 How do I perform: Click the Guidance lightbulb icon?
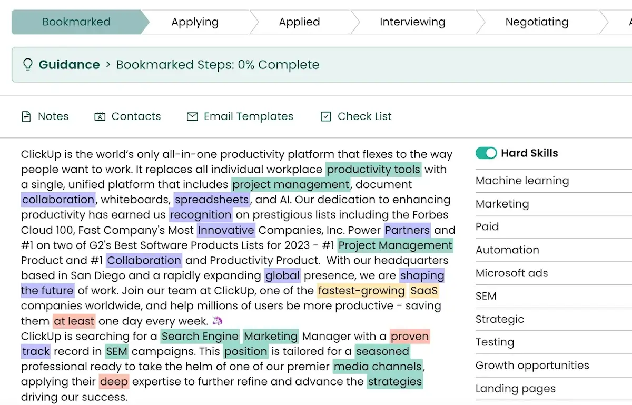[x=27, y=64]
